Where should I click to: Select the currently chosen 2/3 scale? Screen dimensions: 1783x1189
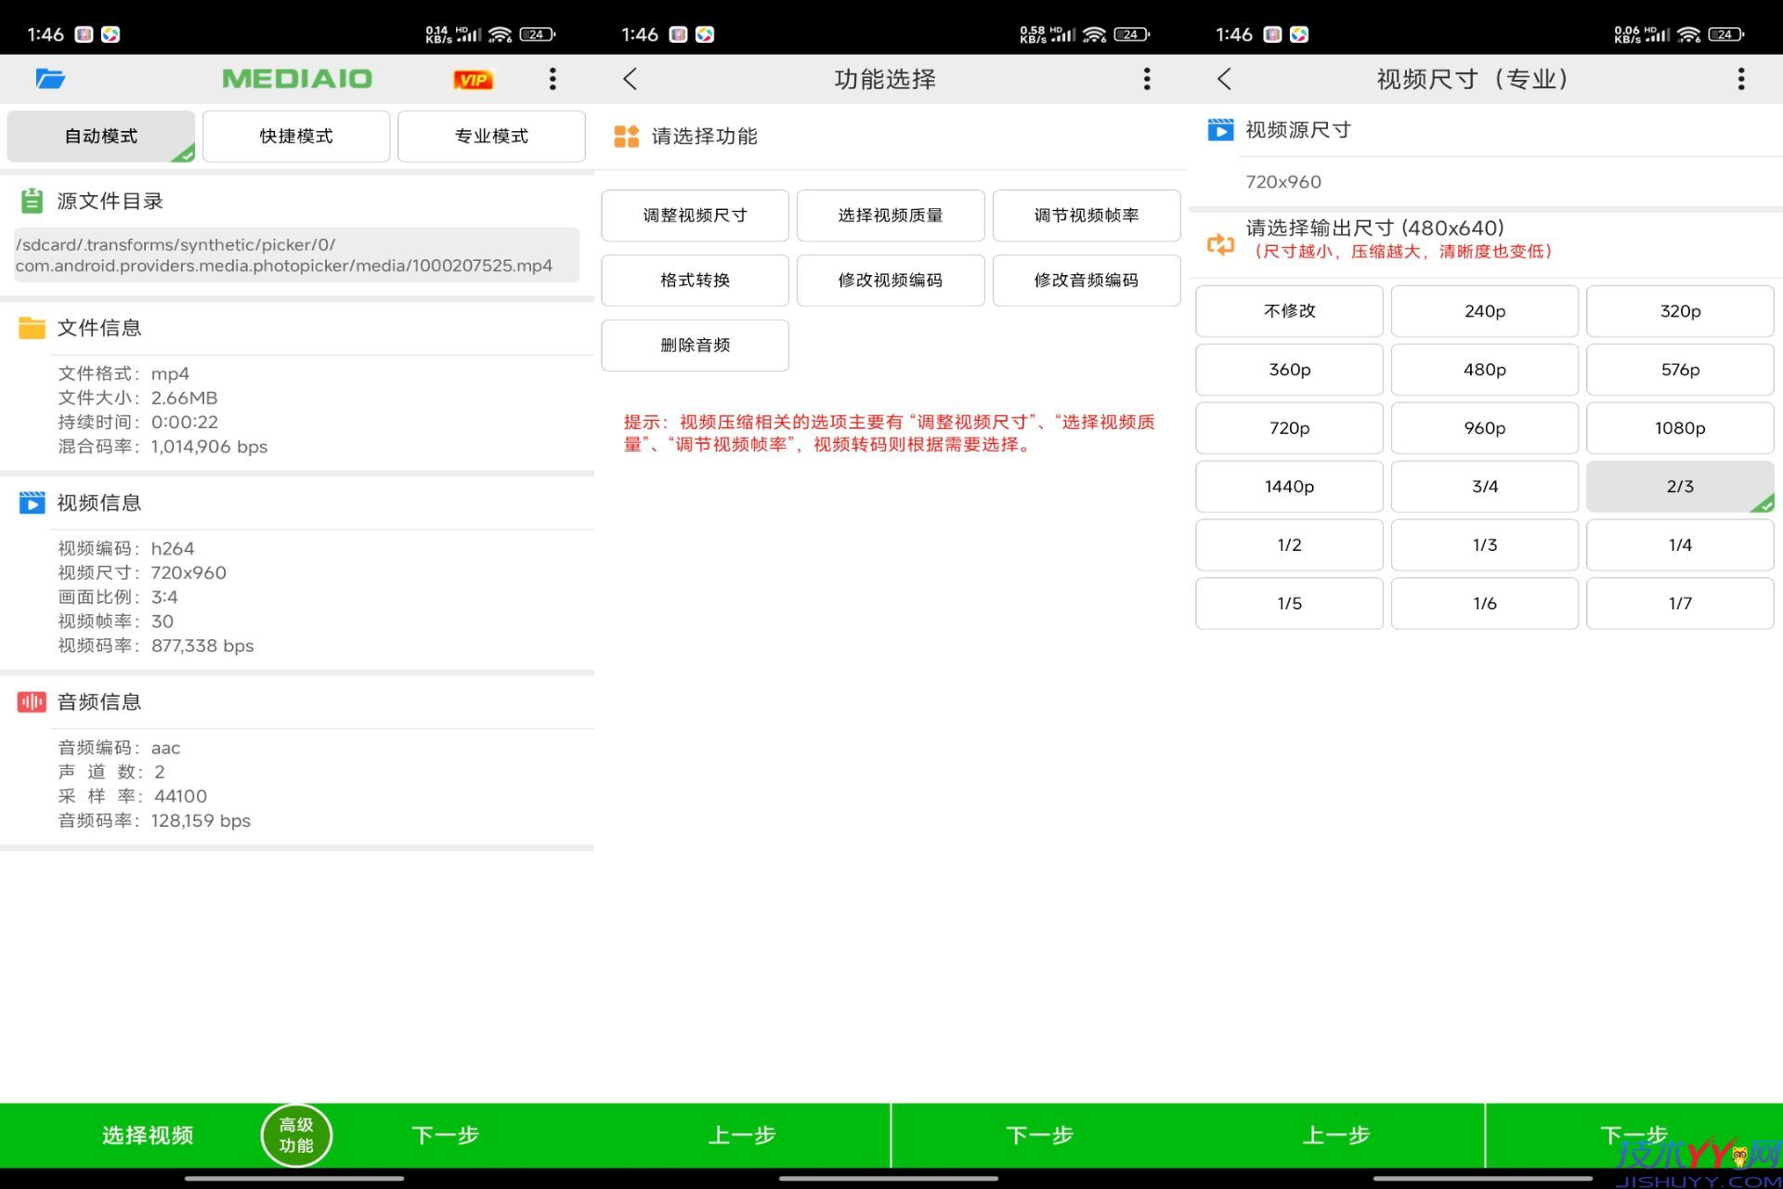[x=1680, y=486]
